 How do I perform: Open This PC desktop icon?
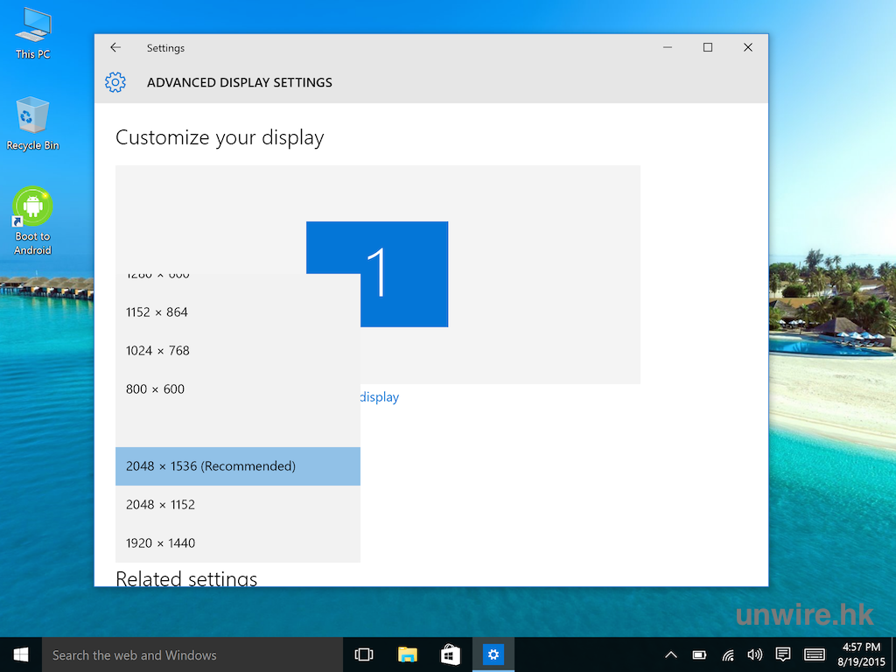pos(32,33)
